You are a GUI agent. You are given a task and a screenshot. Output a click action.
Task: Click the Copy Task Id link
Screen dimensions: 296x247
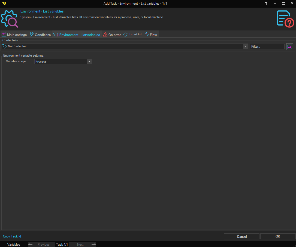coord(12,236)
